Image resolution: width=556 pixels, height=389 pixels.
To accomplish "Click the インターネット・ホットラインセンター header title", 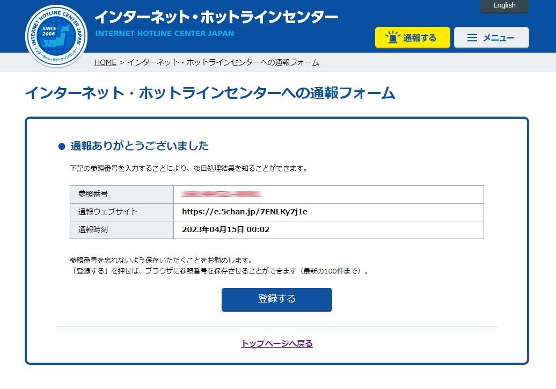I will click(216, 17).
